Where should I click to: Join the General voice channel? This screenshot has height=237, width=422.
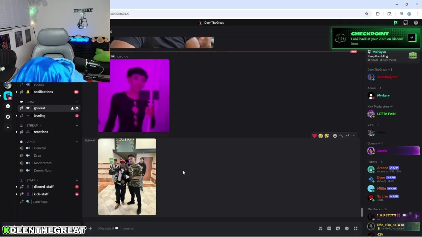click(49, 148)
